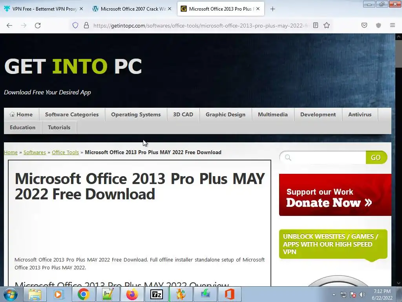The height and width of the screenshot is (302, 402).
Task: Open Development menu item
Action: (x=318, y=114)
